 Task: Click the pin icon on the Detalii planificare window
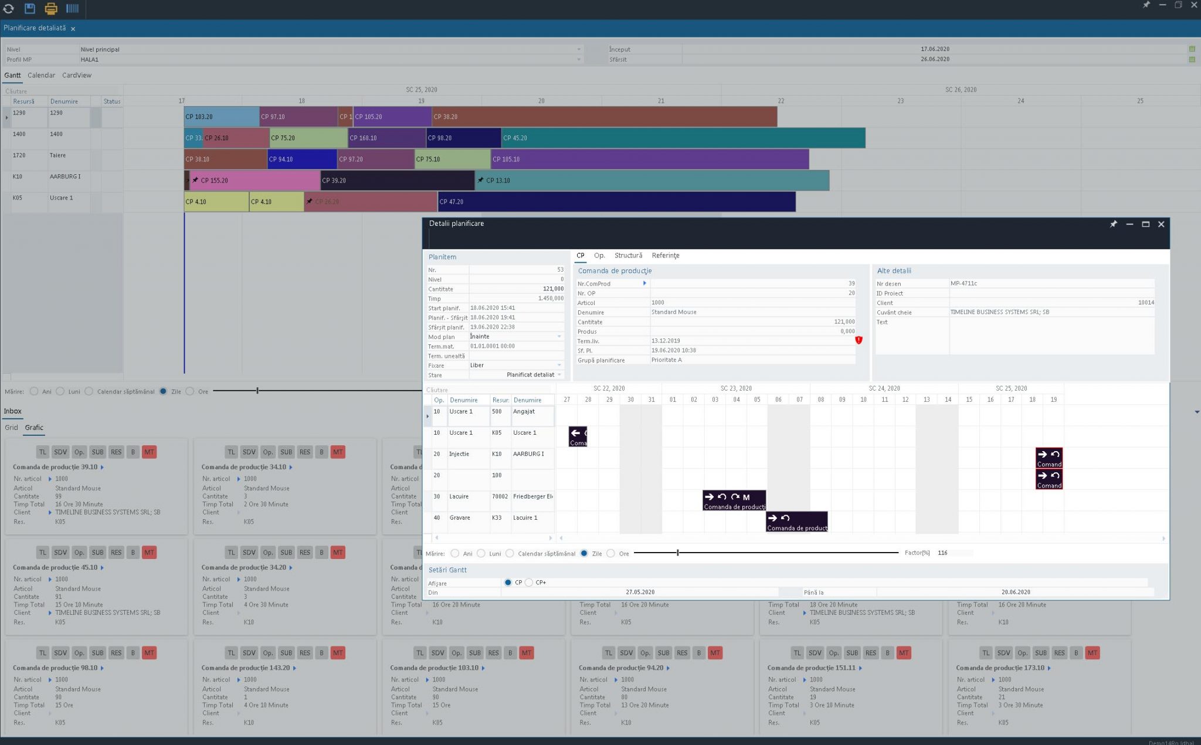[x=1113, y=224]
